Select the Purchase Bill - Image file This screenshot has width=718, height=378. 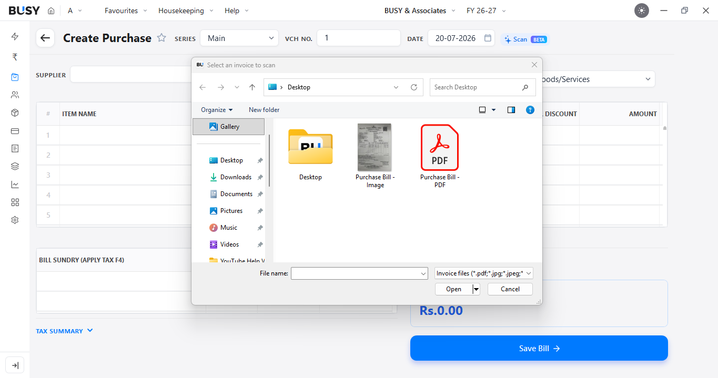tap(375, 156)
